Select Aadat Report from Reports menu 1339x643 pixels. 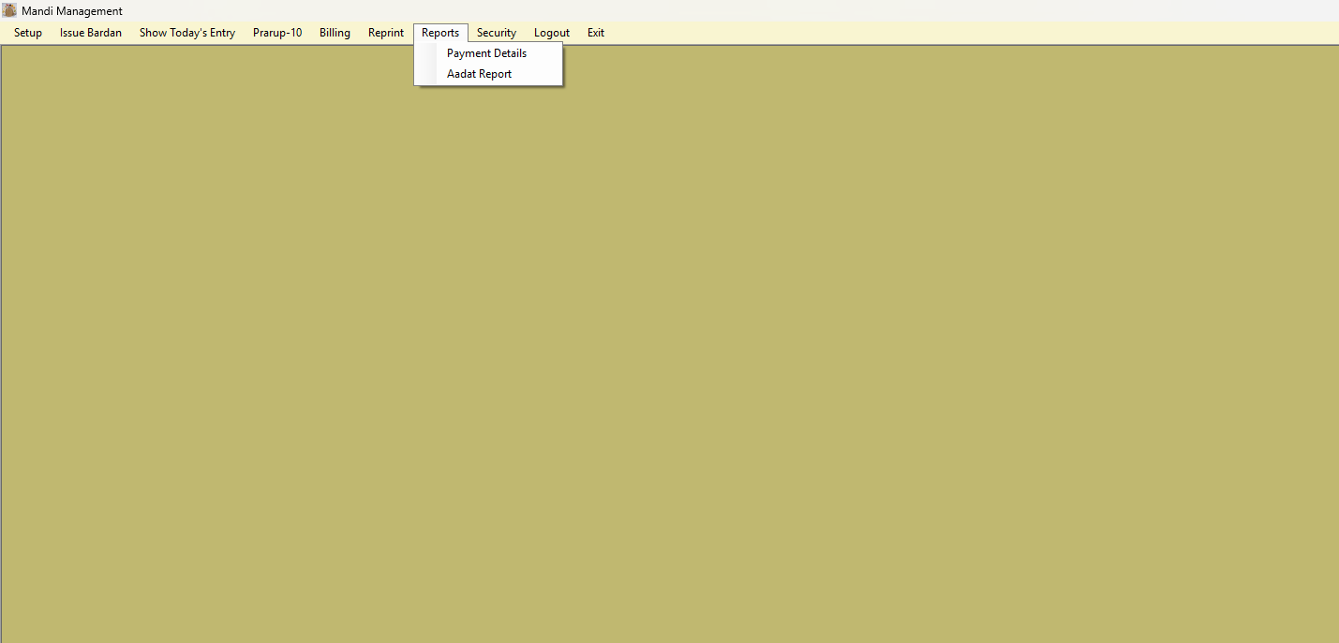pyautogui.click(x=488, y=74)
